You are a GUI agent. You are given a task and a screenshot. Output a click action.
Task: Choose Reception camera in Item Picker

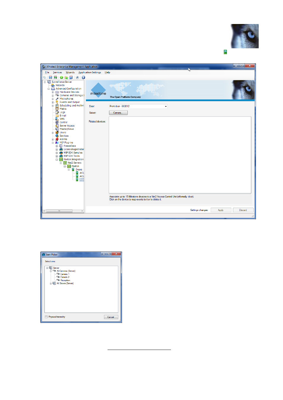tap(65, 281)
